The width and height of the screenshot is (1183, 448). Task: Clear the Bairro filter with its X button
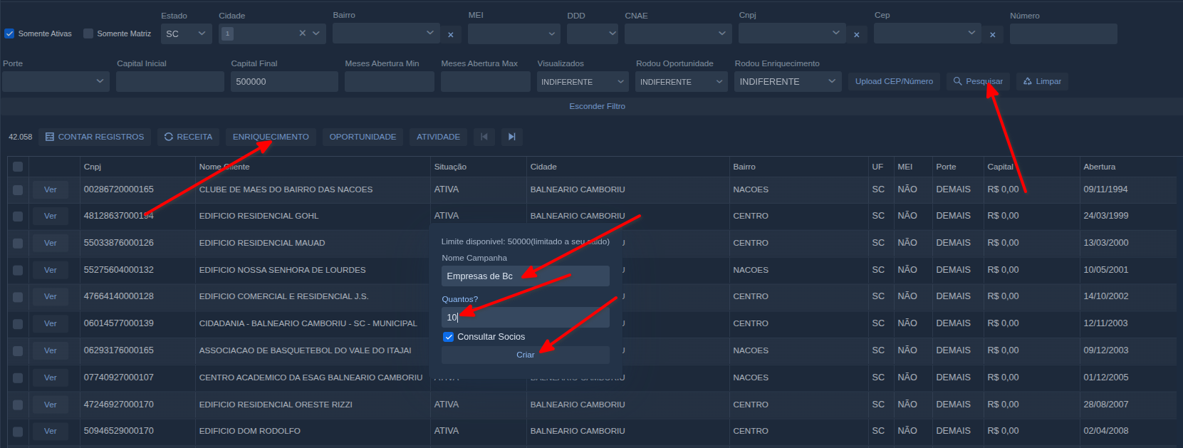click(x=451, y=34)
